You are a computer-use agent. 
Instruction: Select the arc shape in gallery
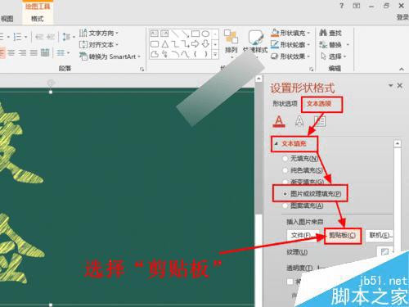click(x=175, y=54)
